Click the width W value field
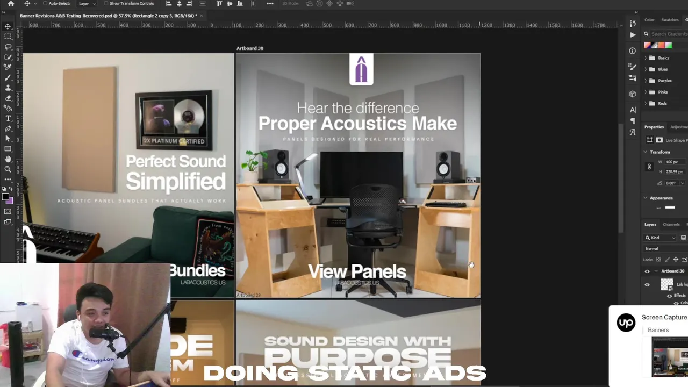 click(675, 162)
